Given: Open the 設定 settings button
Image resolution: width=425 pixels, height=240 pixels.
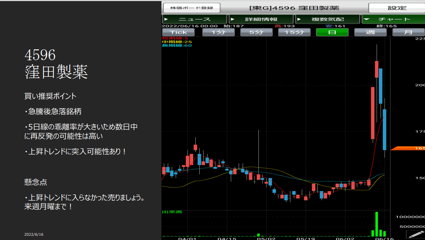Looking at the screenshot, I should [396, 8].
